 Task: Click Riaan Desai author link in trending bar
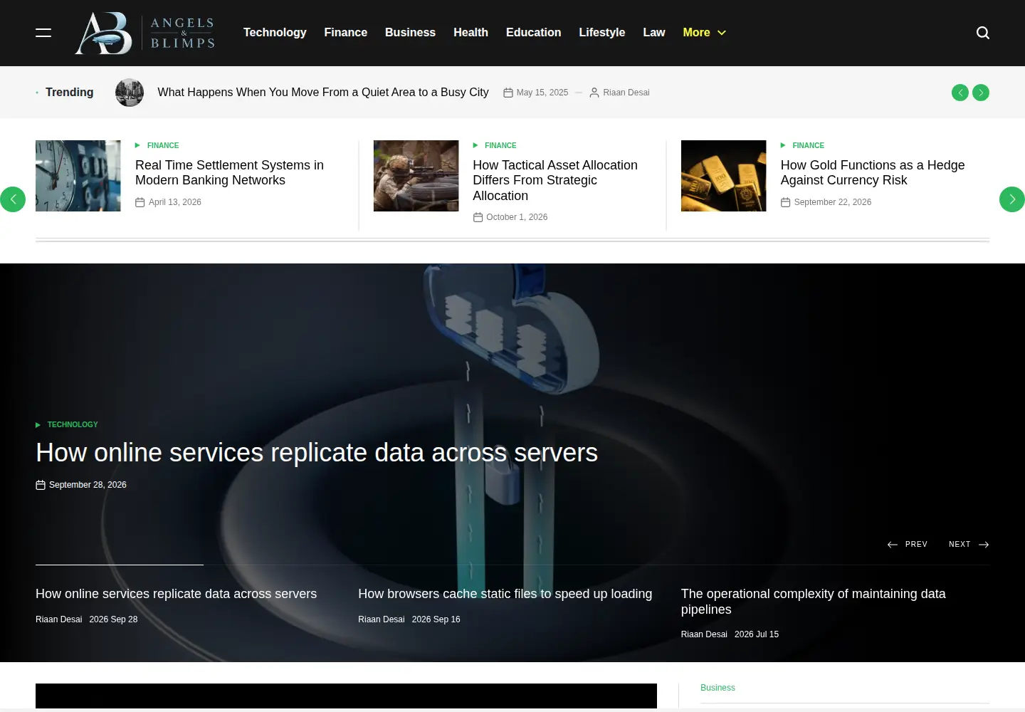point(626,93)
